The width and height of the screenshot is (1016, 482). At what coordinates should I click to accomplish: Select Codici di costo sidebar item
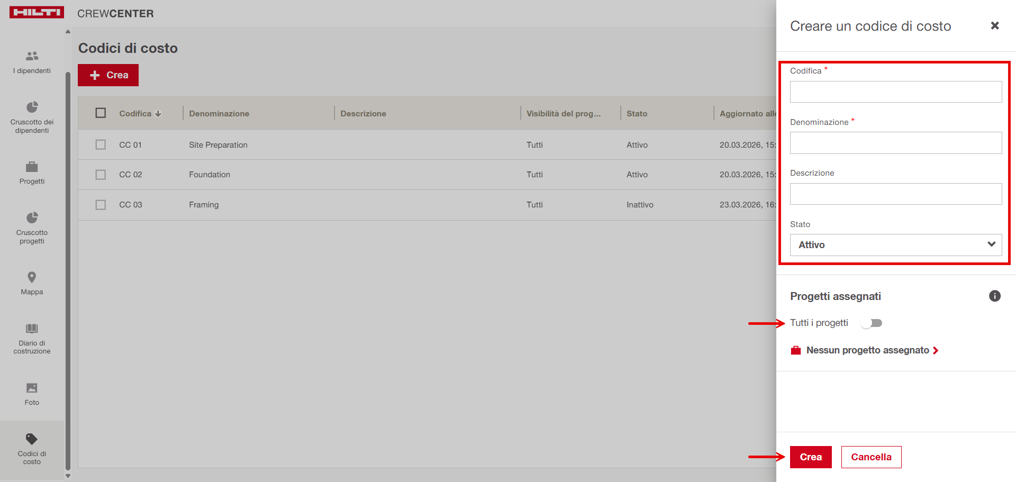[x=32, y=449]
